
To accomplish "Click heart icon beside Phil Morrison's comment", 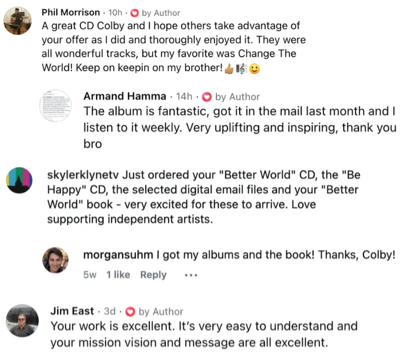I will click(134, 13).
